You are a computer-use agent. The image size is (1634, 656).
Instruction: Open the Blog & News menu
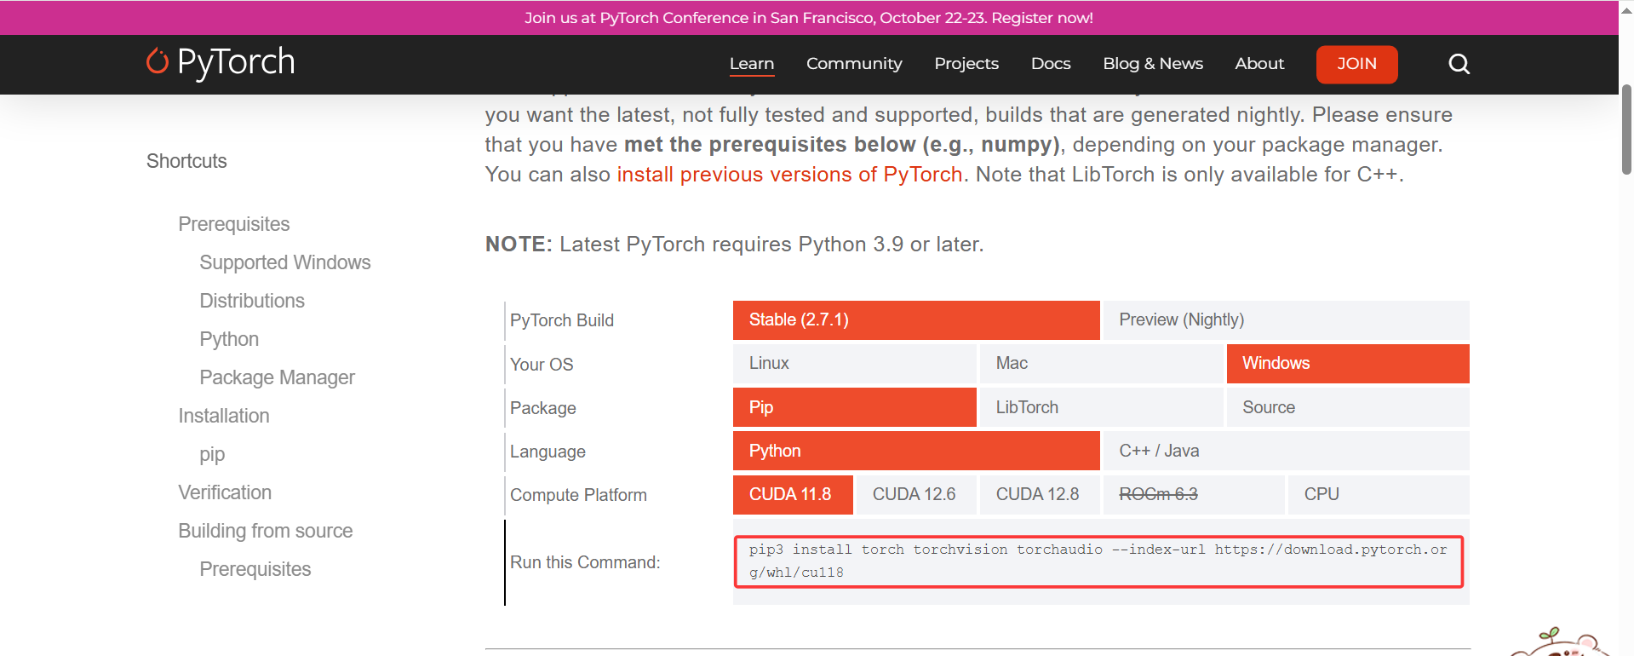point(1153,64)
